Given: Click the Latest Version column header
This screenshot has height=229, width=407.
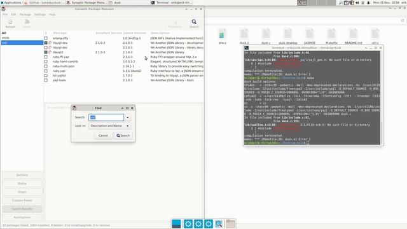Looking at the screenshot, I should click(x=135, y=33).
